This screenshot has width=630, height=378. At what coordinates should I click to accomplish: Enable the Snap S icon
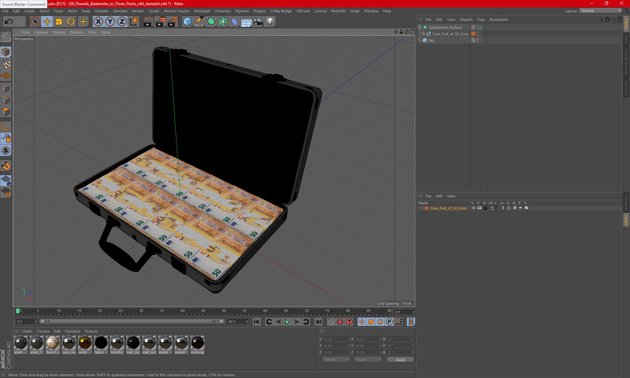pos(6,151)
